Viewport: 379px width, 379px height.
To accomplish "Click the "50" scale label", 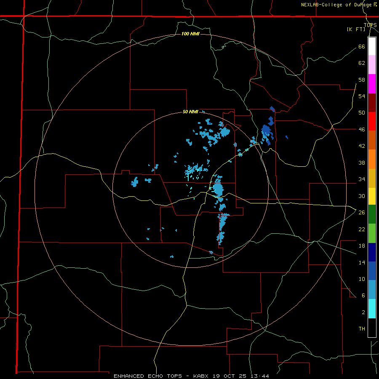I will pos(362,113).
